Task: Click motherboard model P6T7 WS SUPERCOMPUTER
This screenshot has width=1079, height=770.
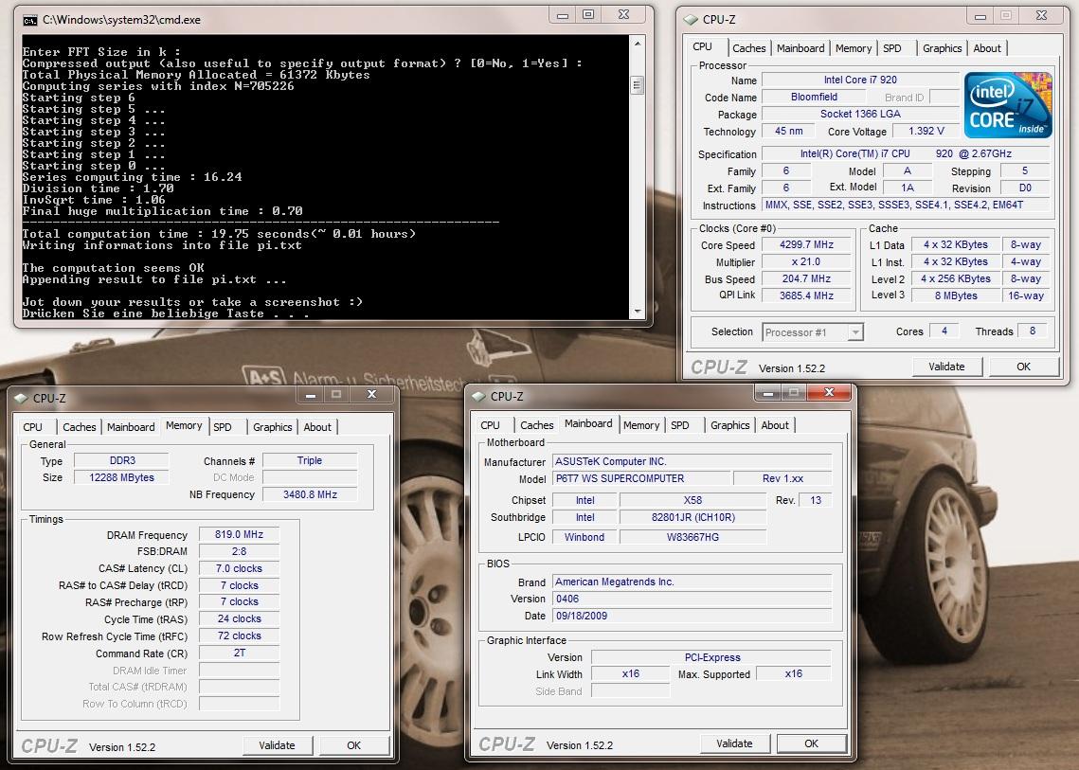Action: pyautogui.click(x=641, y=478)
